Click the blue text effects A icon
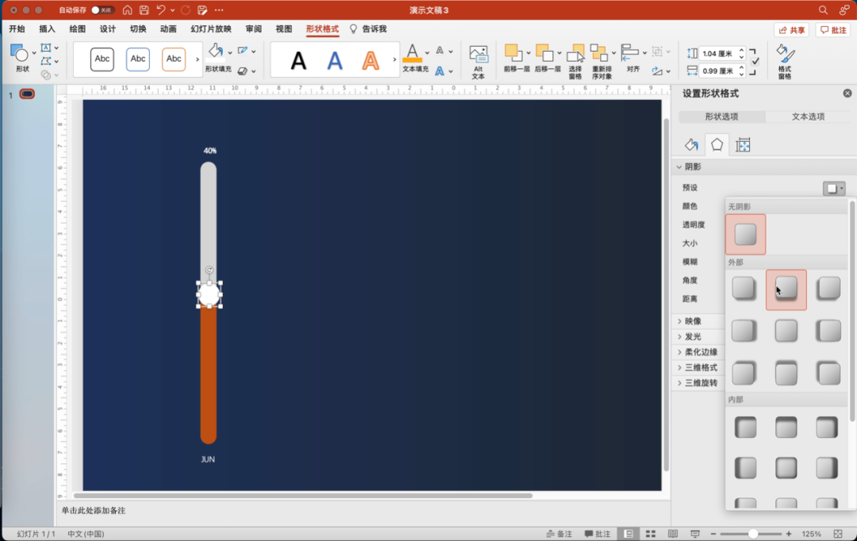This screenshot has width=857, height=541. tap(440, 71)
